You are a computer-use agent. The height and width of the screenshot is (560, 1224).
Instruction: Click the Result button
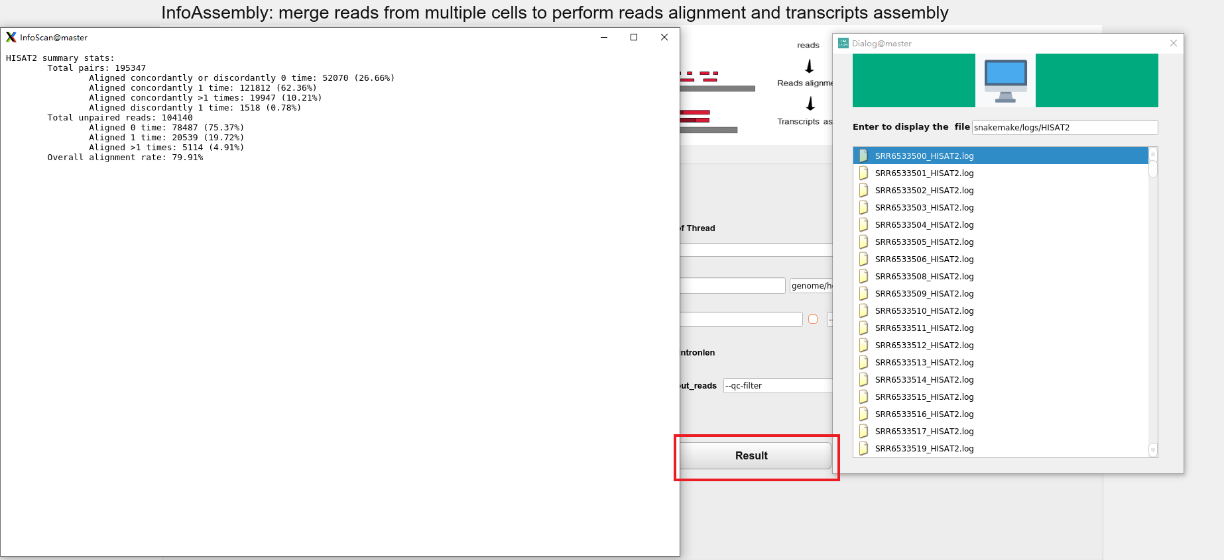[x=755, y=456]
